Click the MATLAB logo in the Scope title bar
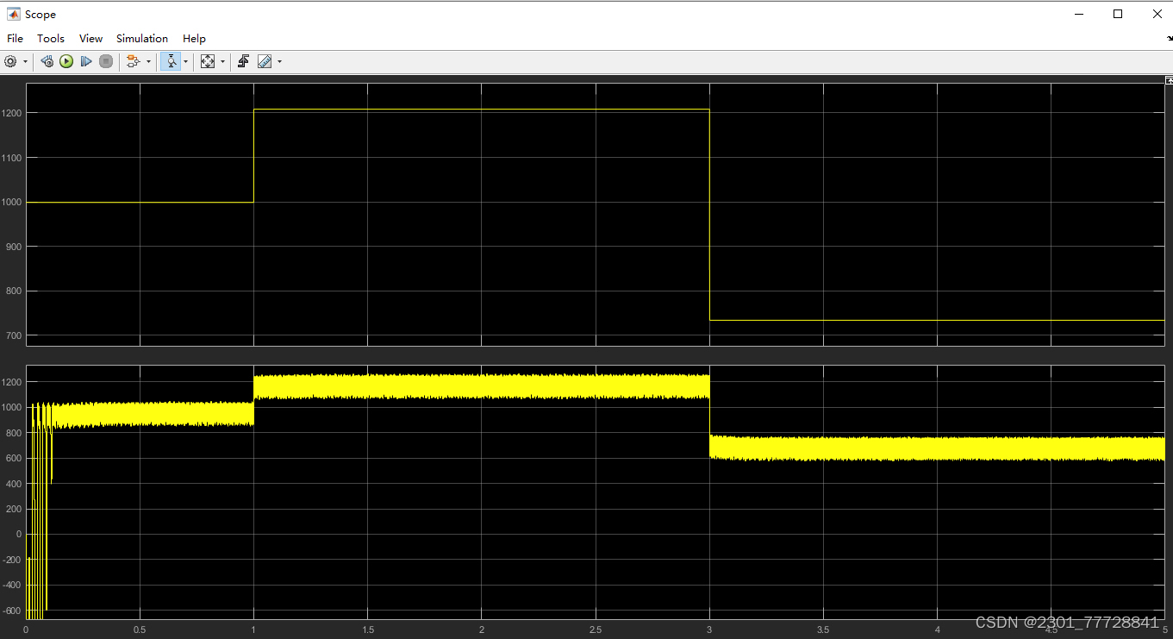This screenshot has width=1173, height=639. [14, 14]
